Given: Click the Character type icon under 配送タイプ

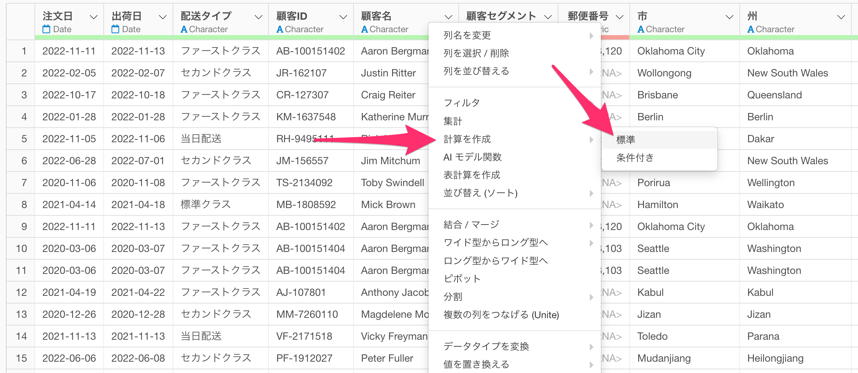Looking at the screenshot, I should [x=184, y=29].
